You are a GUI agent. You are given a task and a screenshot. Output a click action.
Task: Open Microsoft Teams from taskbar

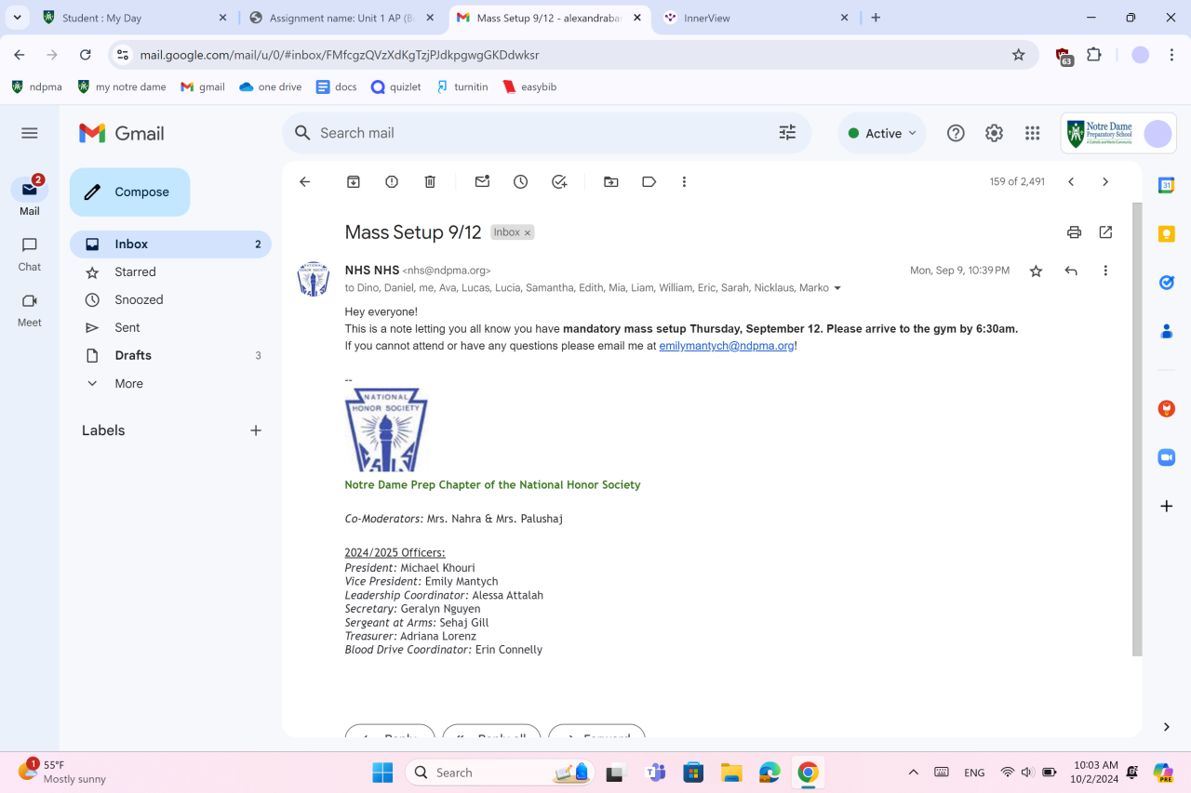[x=656, y=773]
